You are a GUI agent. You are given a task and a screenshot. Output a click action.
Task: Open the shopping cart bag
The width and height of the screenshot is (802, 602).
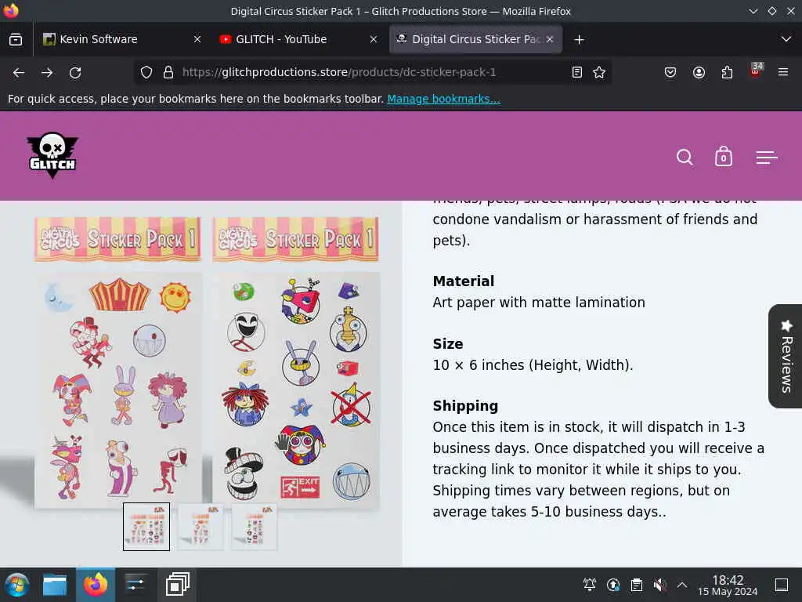[x=723, y=157]
